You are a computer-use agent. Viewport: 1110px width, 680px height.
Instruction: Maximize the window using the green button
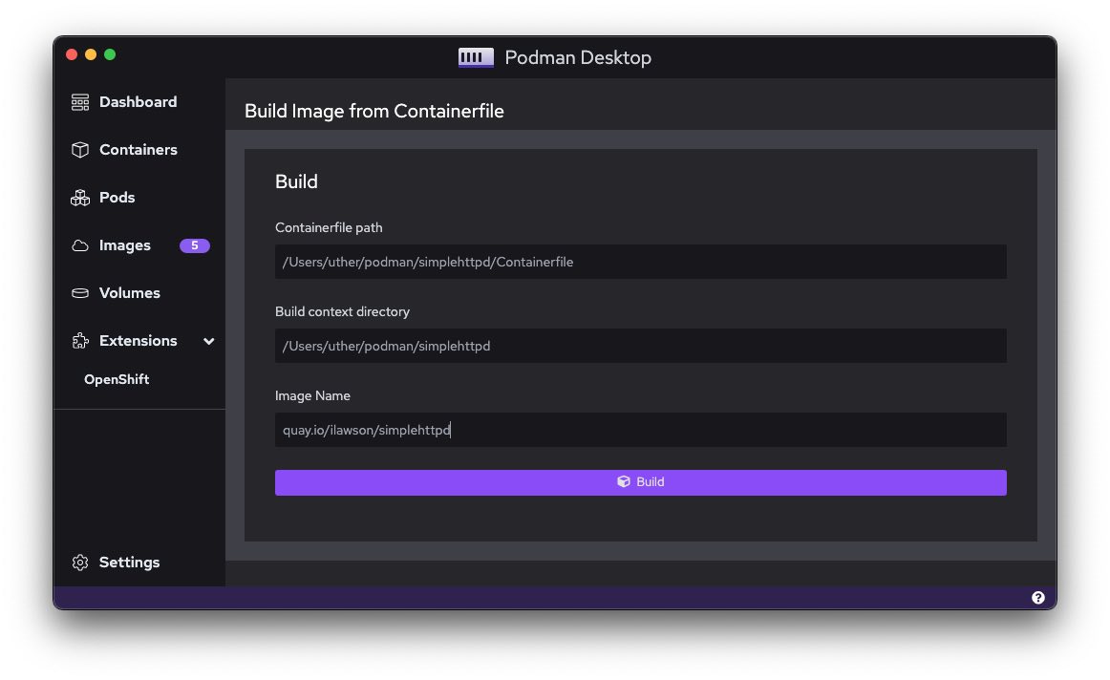tap(110, 54)
